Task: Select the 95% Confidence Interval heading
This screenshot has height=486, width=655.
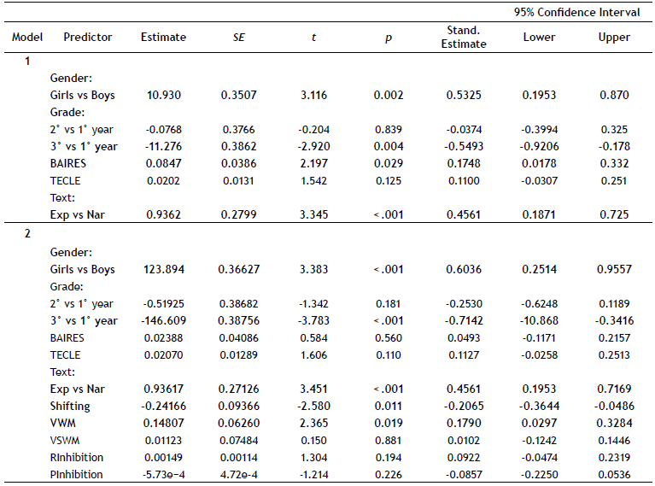Action: tap(576, 12)
